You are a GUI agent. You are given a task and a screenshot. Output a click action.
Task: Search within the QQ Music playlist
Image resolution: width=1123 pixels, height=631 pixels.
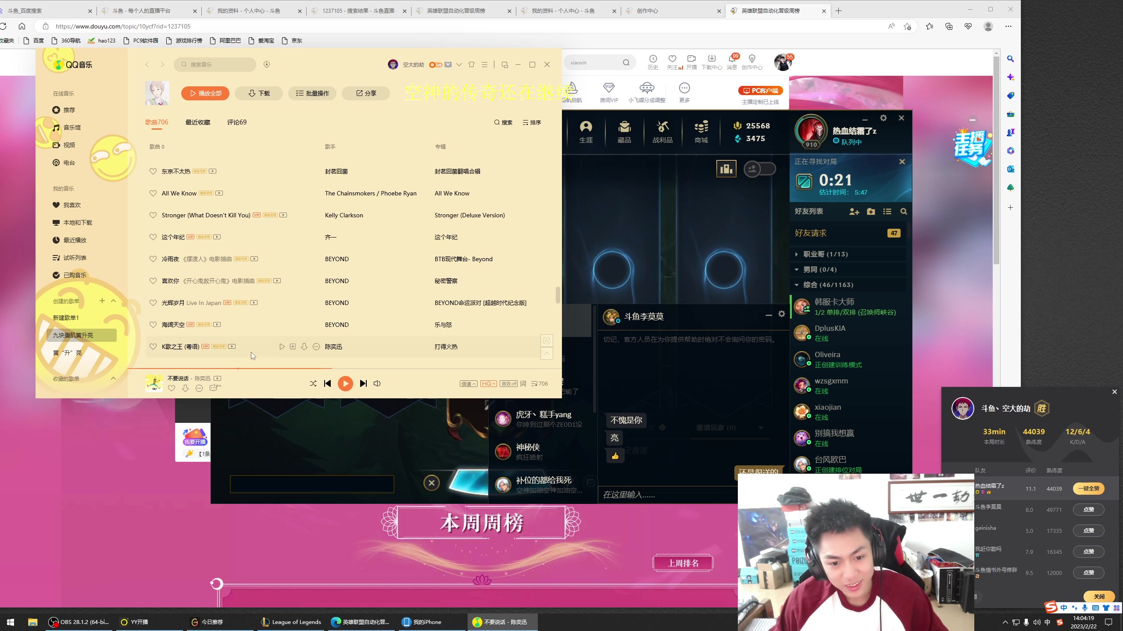pos(503,123)
